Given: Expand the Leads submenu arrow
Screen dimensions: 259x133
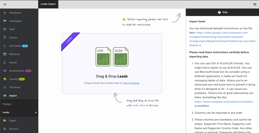Looking at the screenshot, I should tap(36, 112).
